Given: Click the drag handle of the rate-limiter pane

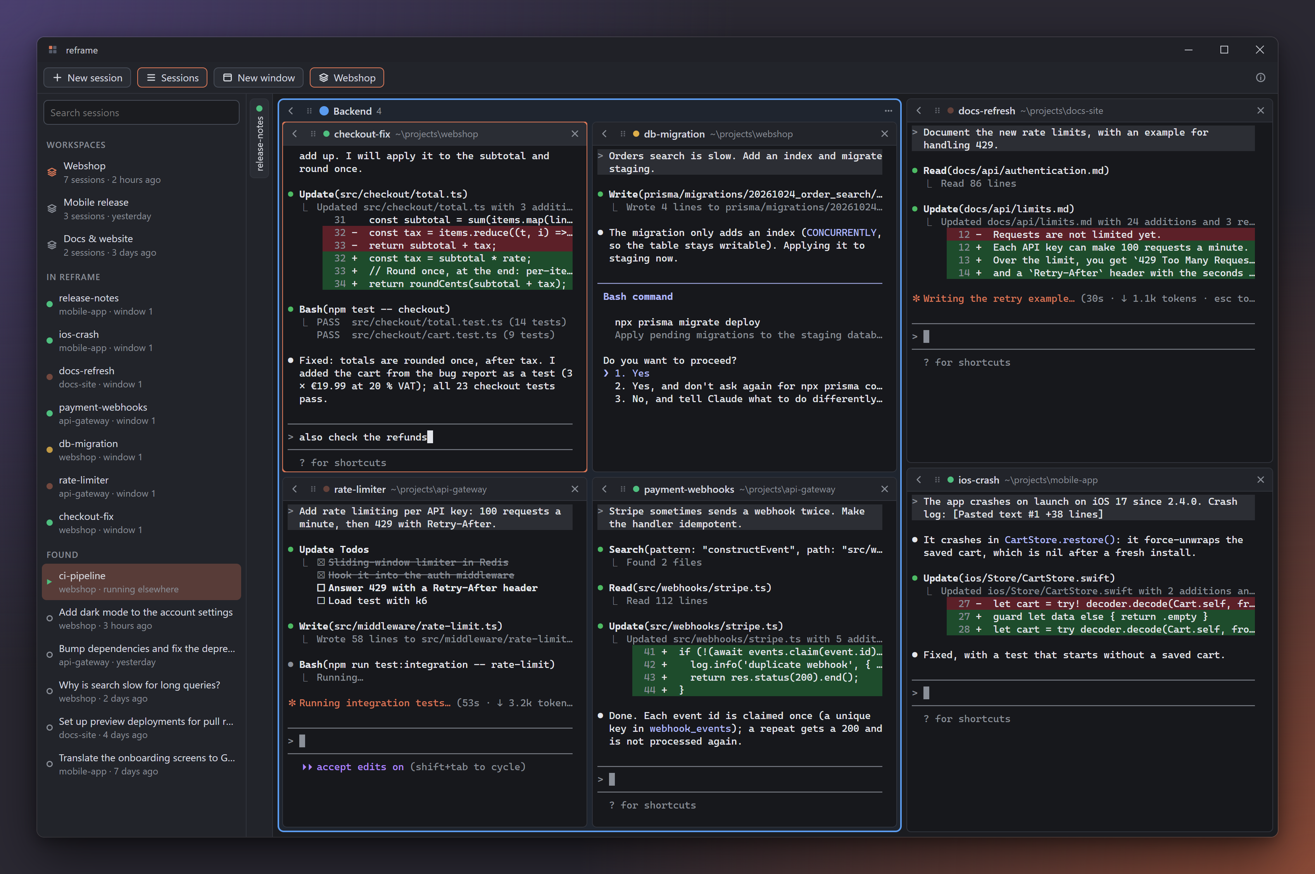Looking at the screenshot, I should pyautogui.click(x=313, y=489).
